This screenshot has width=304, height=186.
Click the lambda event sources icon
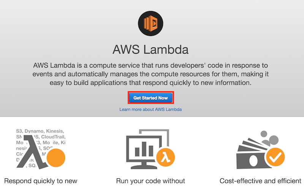[41, 148]
